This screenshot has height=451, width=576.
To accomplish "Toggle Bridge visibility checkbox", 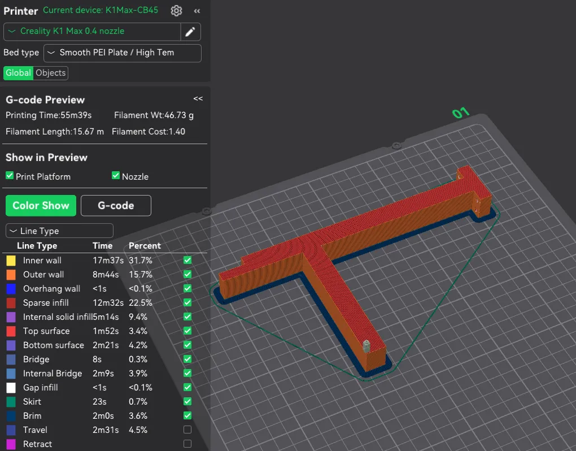I will click(x=187, y=359).
